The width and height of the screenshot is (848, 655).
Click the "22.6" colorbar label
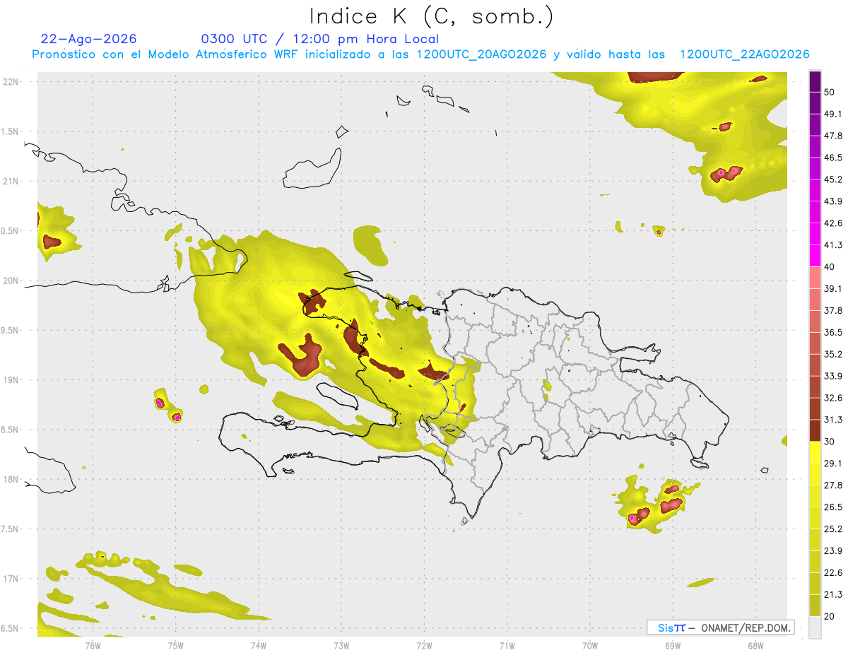[x=833, y=573]
